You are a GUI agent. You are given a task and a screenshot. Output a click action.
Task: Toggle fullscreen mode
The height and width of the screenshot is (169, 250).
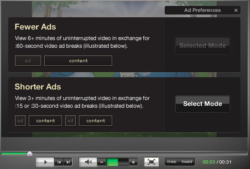click(x=151, y=162)
